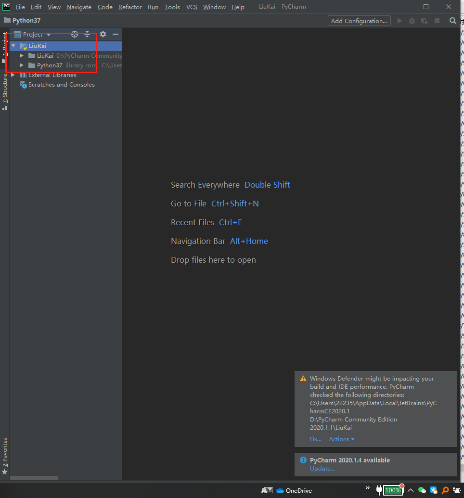The height and width of the screenshot is (498, 464).
Task: Hide the Project panel with the minus icon
Action: tap(116, 34)
